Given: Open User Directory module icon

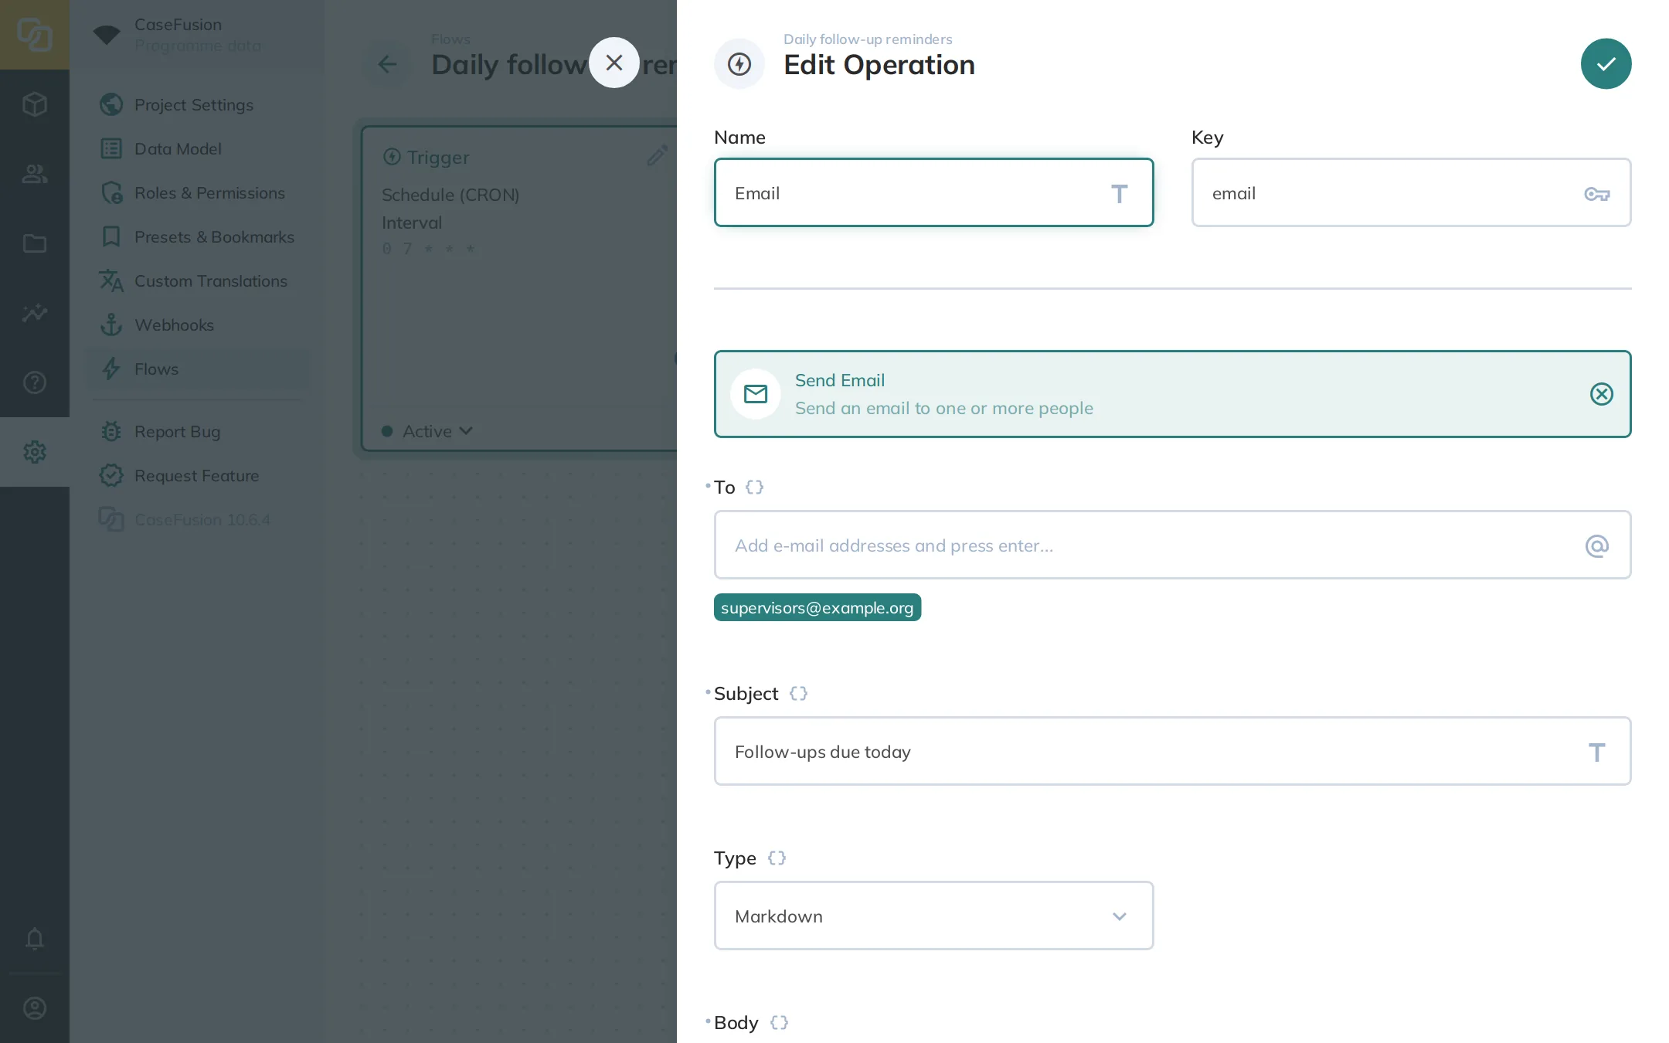Looking at the screenshot, I should click(x=35, y=174).
